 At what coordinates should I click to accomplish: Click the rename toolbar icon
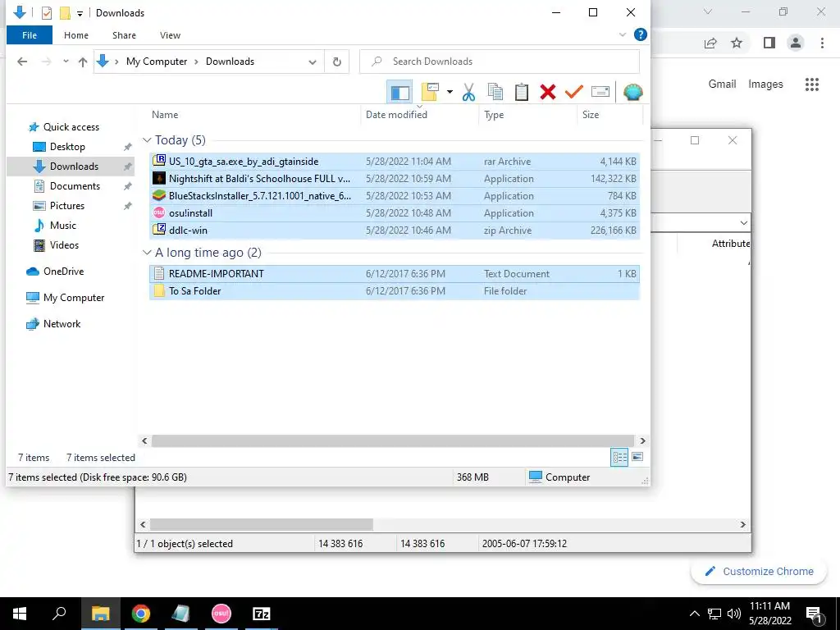click(x=600, y=92)
